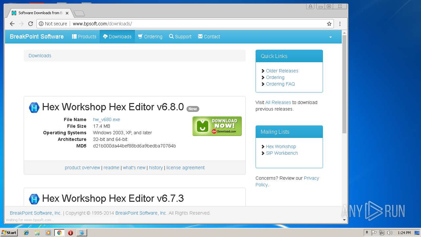Click the browser back arrow
The height and width of the screenshot is (237, 421).
(12, 24)
